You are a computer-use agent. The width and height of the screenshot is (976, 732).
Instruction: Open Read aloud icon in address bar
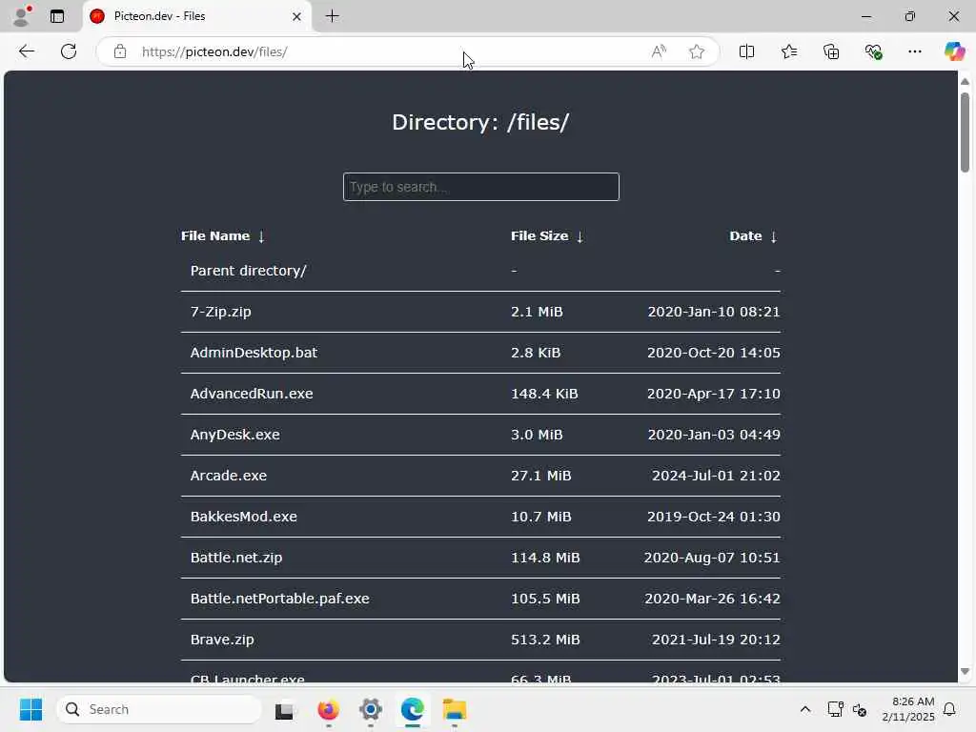[x=659, y=51]
